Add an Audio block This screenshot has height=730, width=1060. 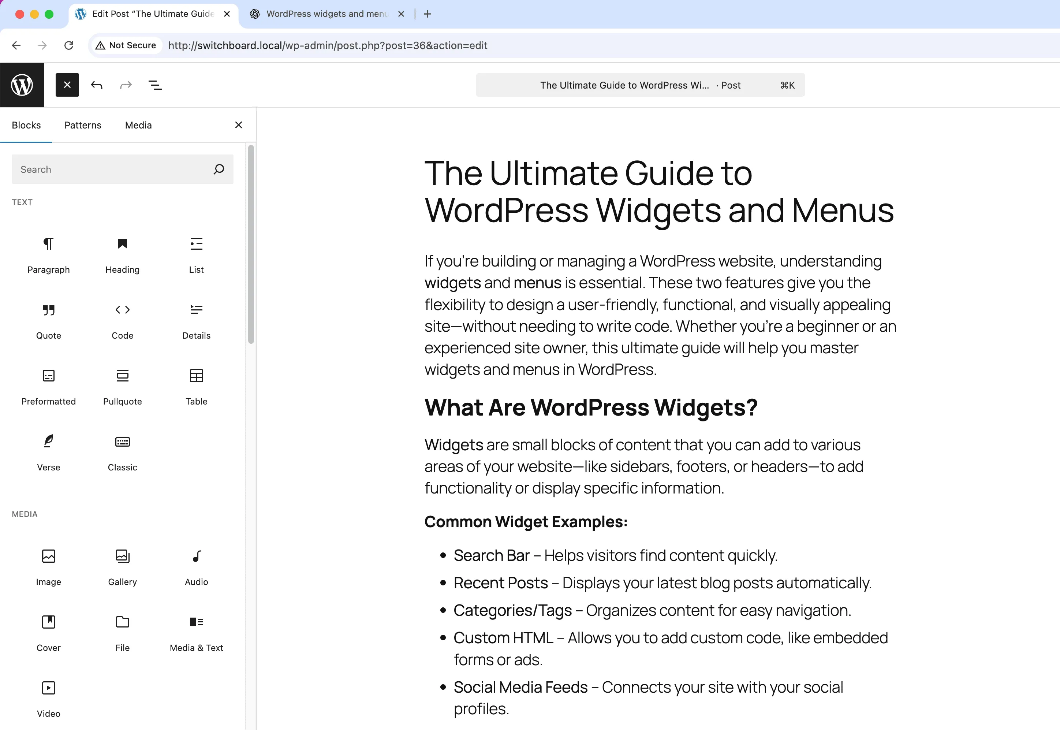point(196,567)
